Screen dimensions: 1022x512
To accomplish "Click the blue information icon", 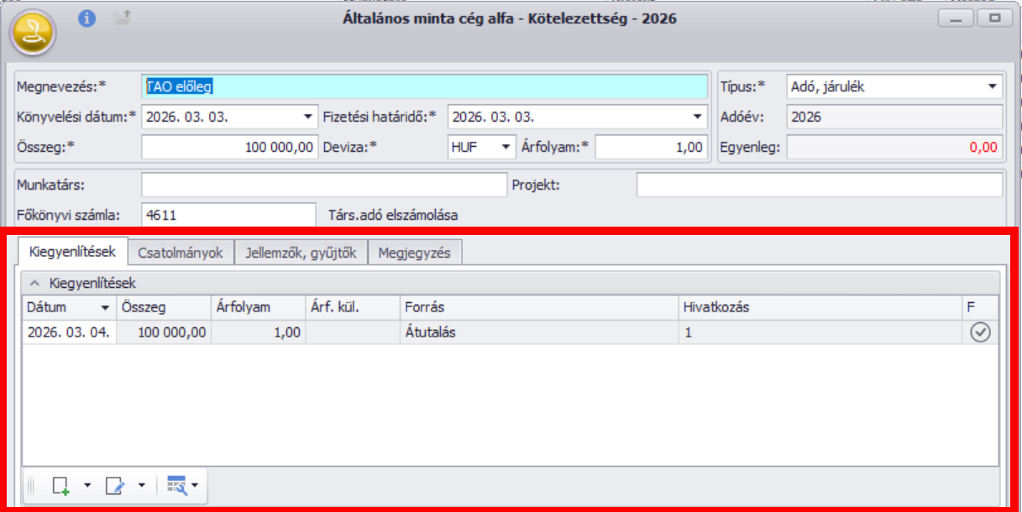I will [x=87, y=18].
